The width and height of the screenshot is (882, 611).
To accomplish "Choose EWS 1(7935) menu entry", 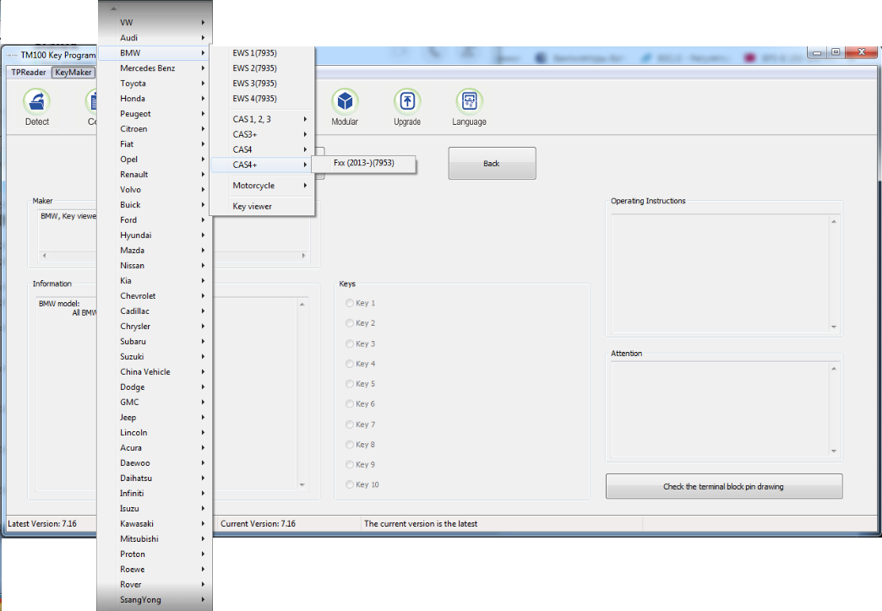I will tap(262, 53).
